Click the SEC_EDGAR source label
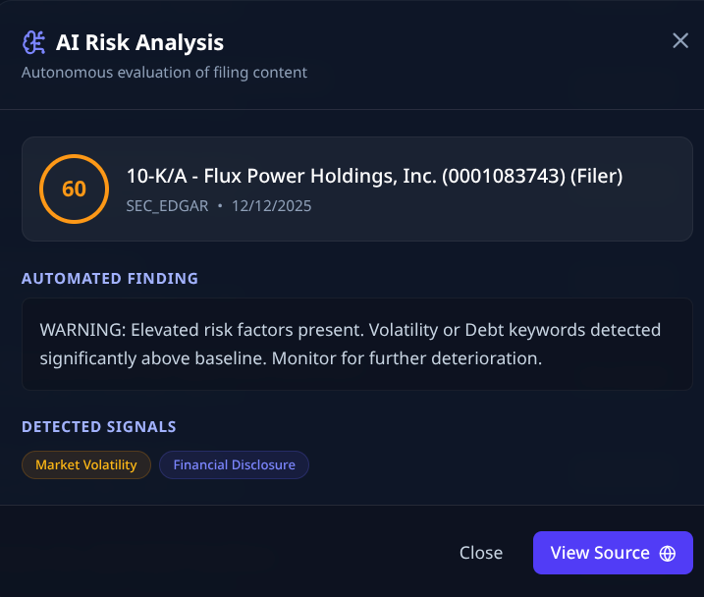This screenshot has height=597, width=704. pyautogui.click(x=167, y=206)
